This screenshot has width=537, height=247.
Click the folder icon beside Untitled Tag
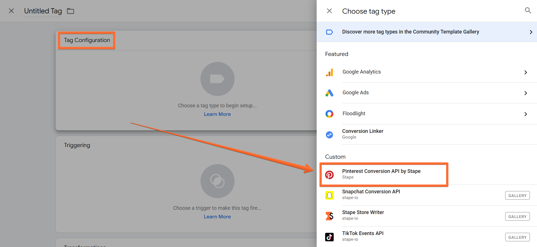coord(70,11)
